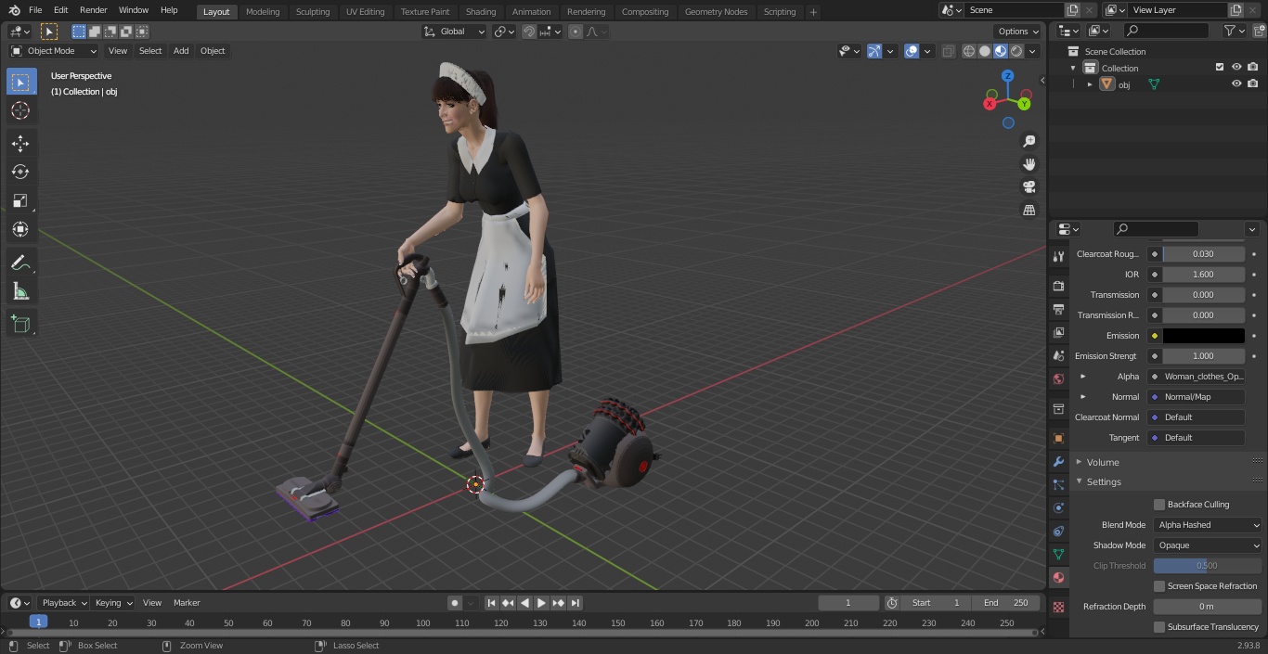The image size is (1268, 654).
Task: Expand the Alpha input row
Action: pos(1083,377)
